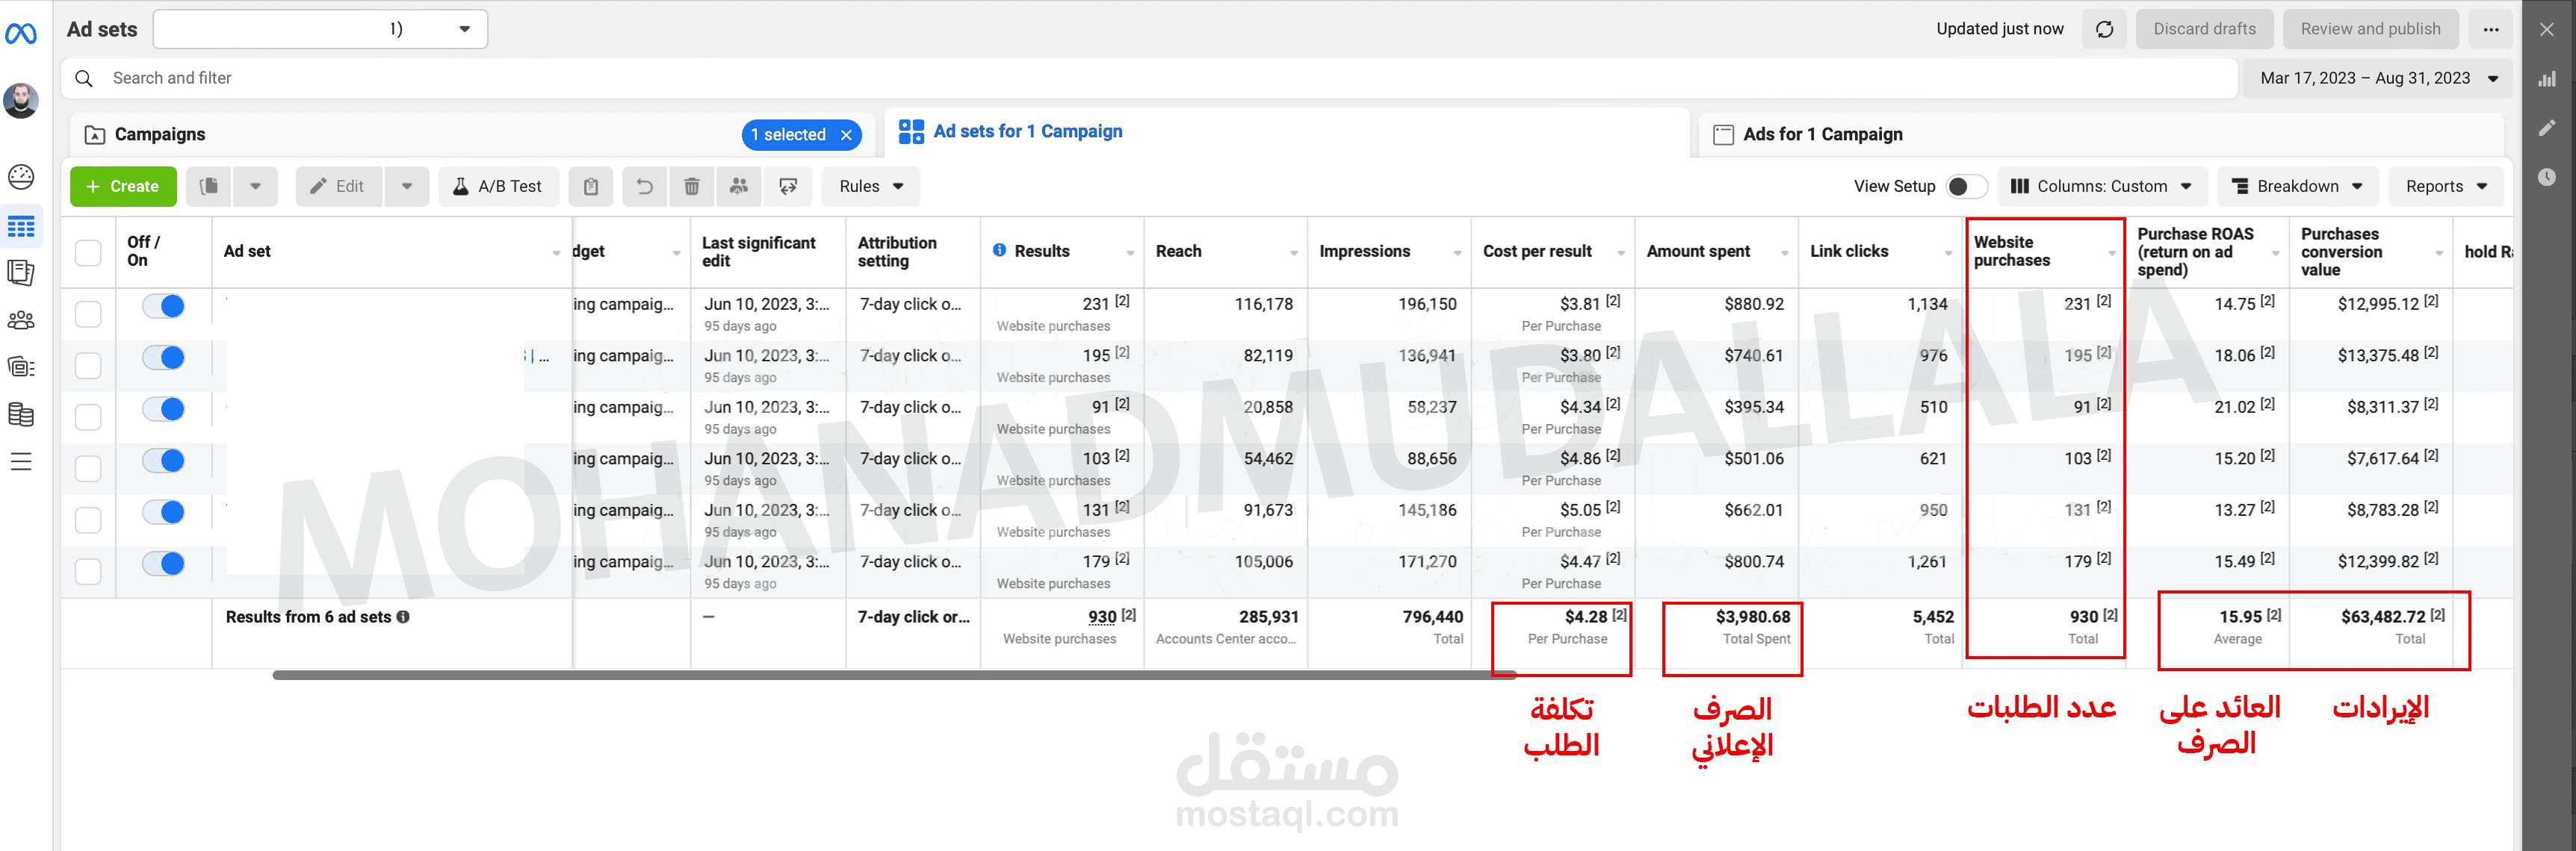This screenshot has height=851, width=2576.
Task: Click the green Create button
Action: coord(123,187)
